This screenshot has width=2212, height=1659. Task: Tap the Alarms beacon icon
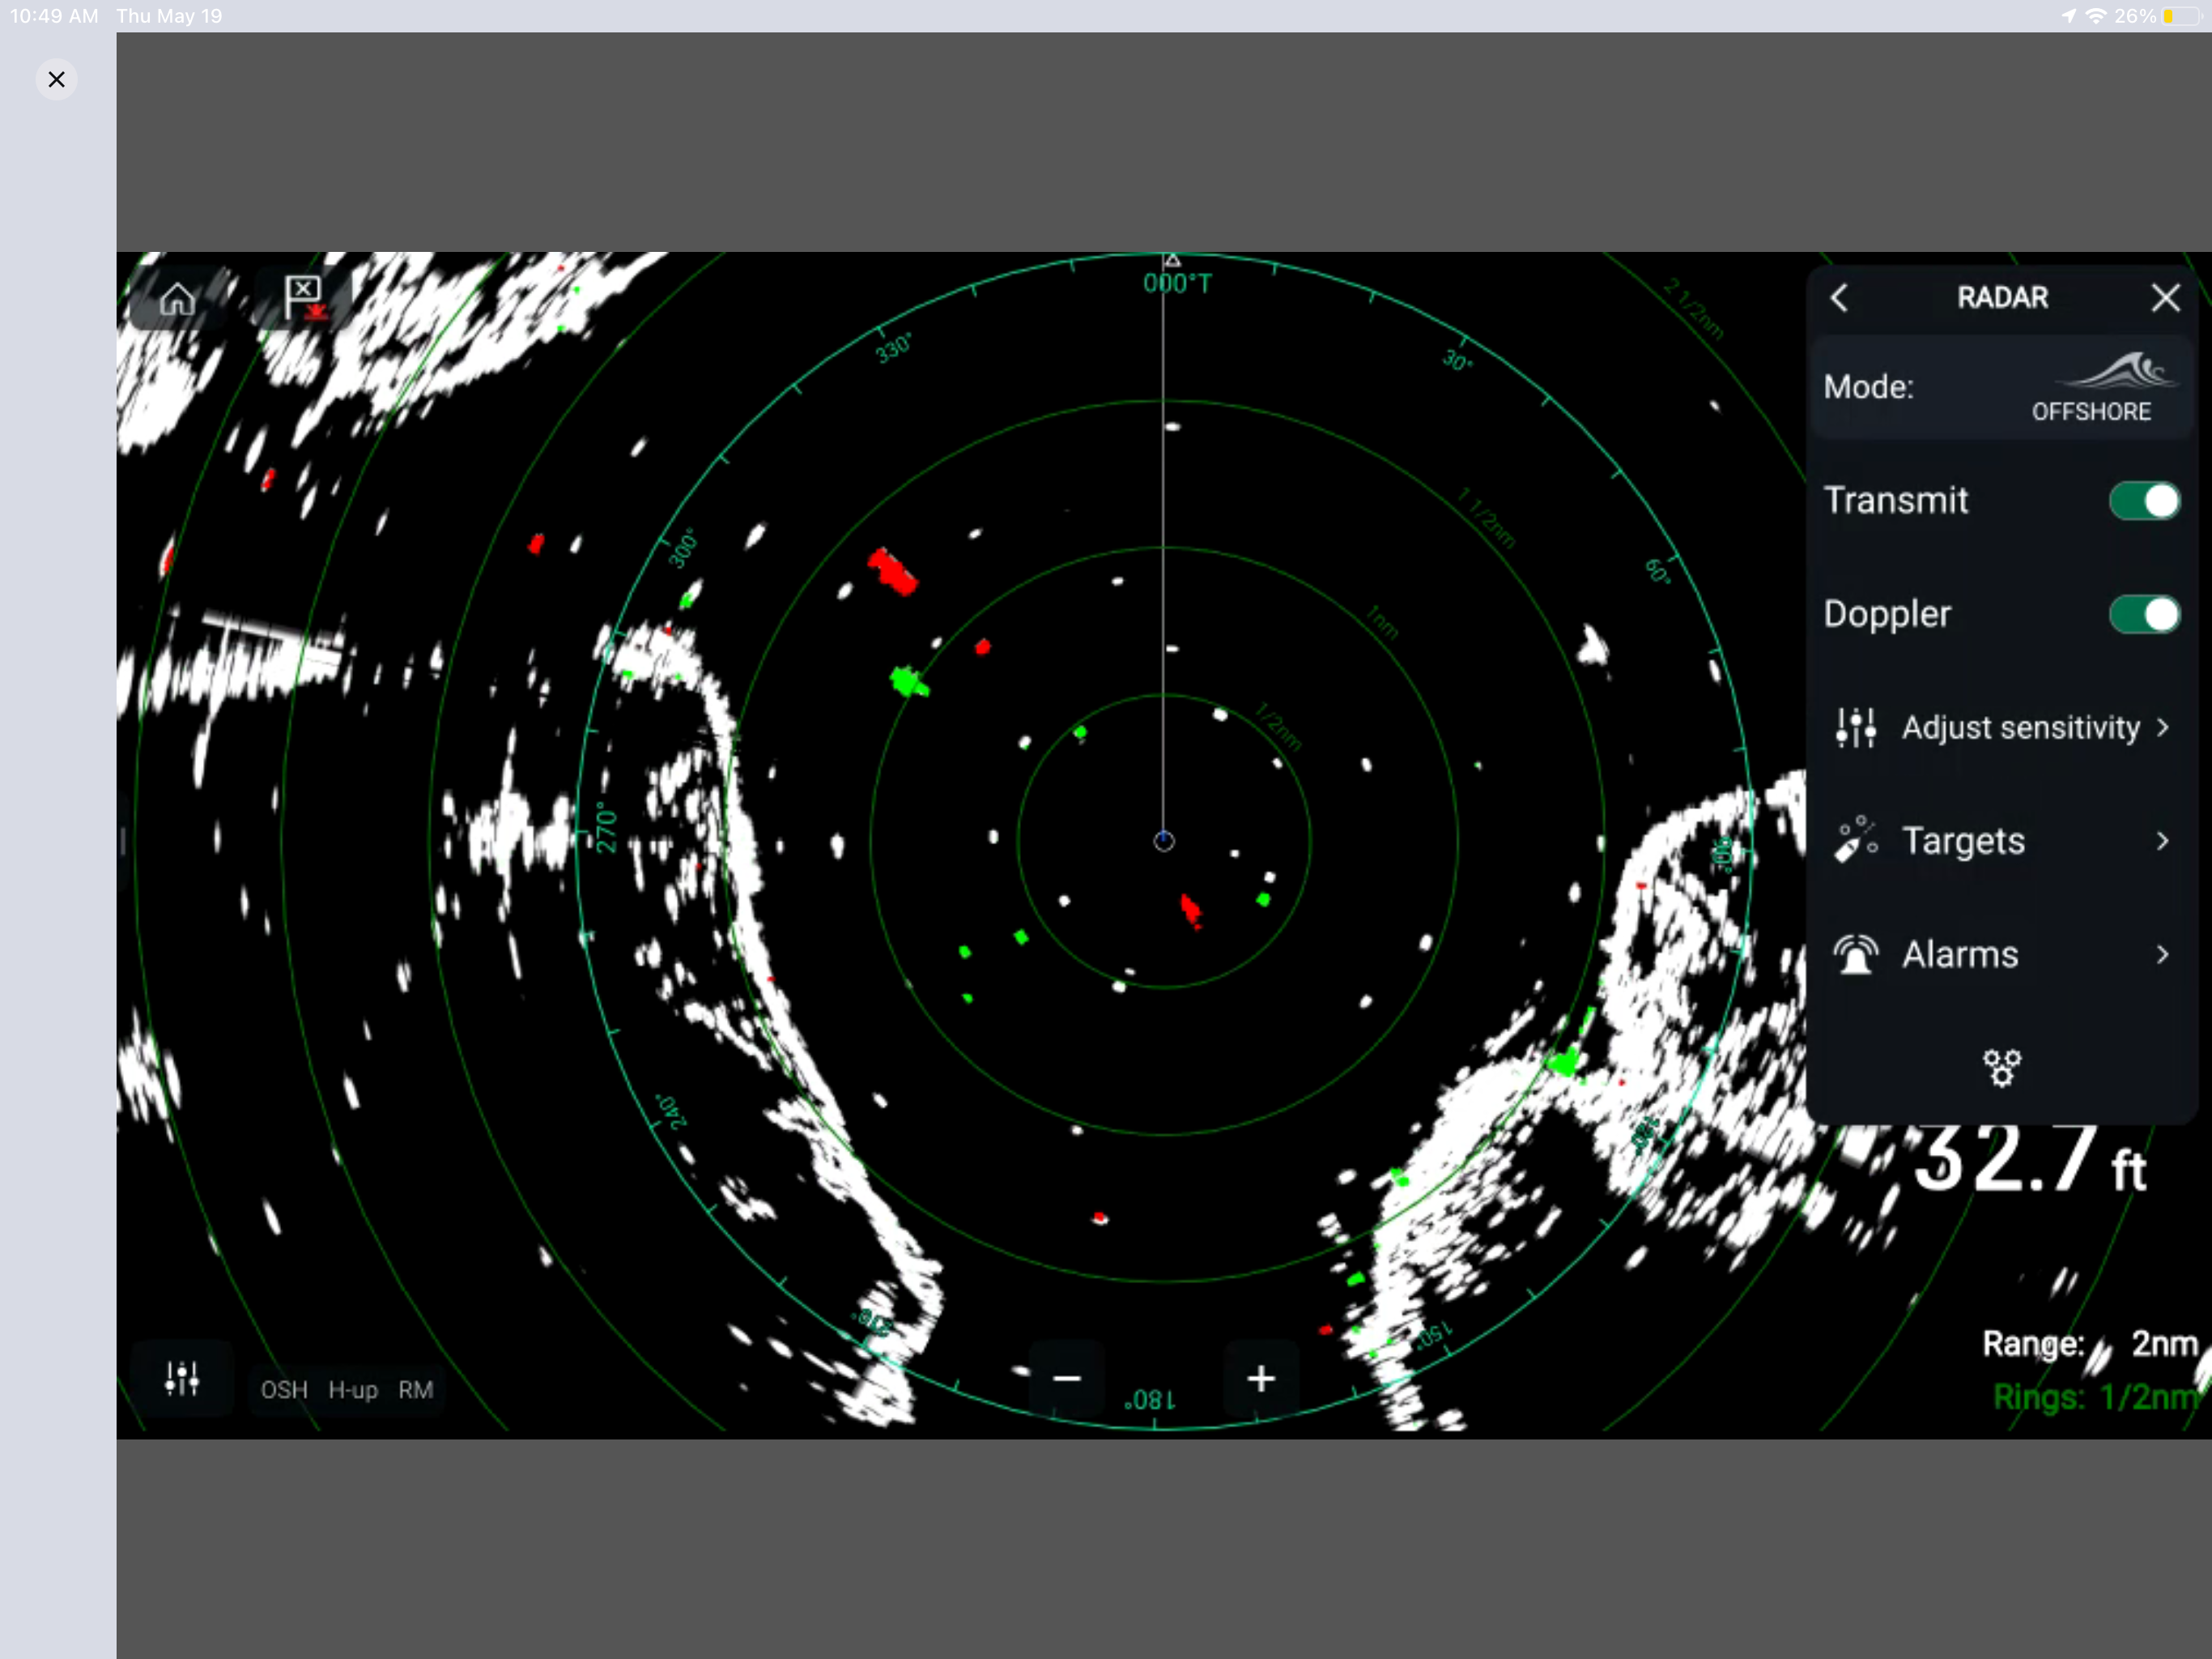pos(1856,953)
